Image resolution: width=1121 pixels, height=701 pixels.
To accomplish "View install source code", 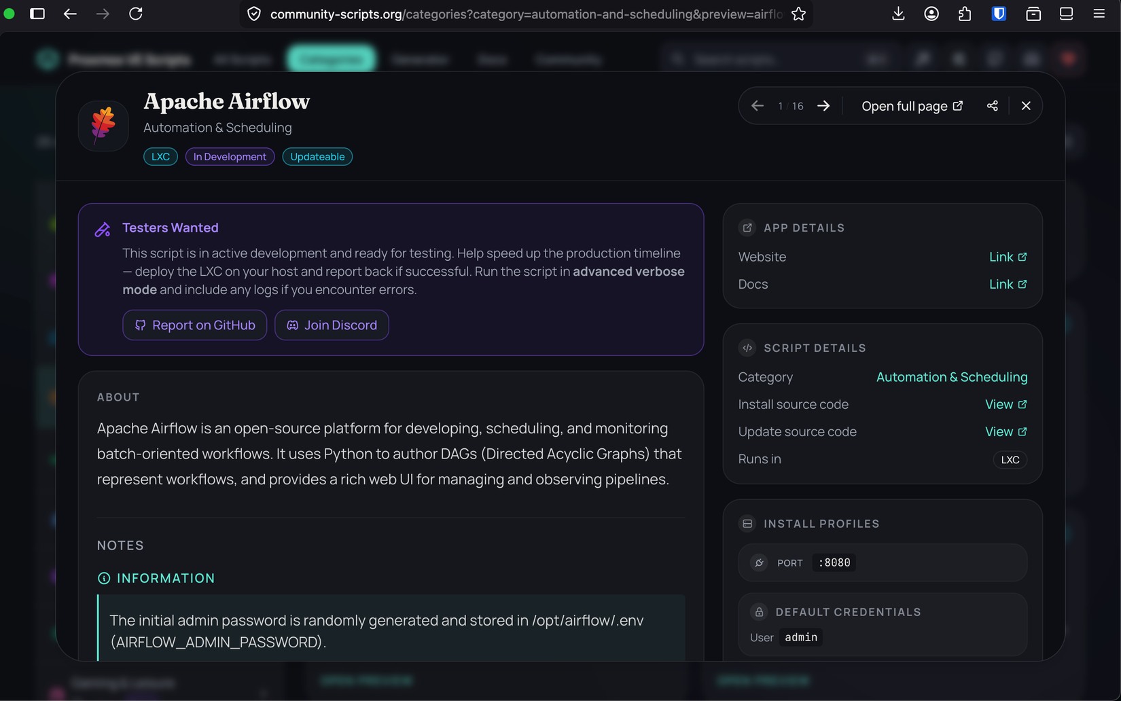I will (1006, 404).
